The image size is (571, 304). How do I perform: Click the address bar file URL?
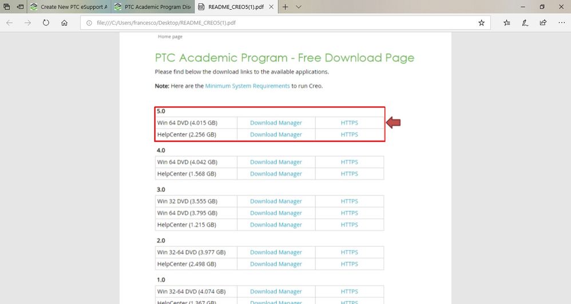click(x=166, y=23)
